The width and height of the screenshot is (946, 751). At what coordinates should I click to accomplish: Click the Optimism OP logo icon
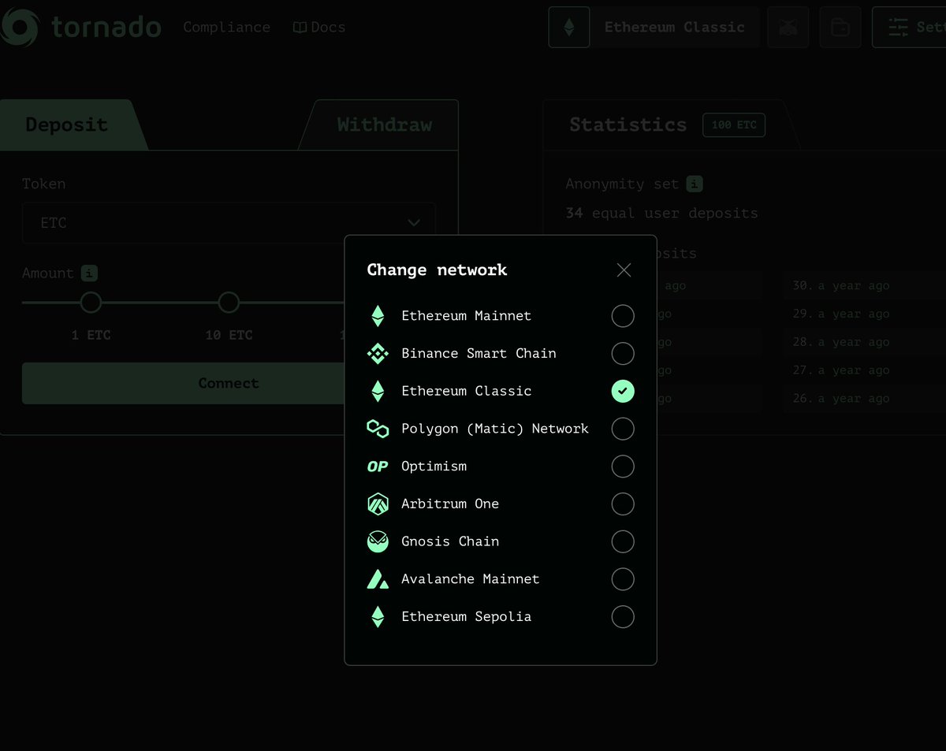pos(378,467)
